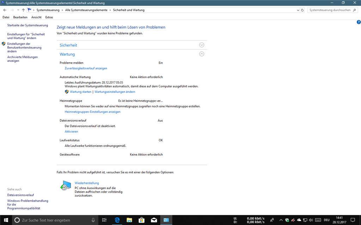Click the breadcrumb arrow after Systemsteuerung
361x225 pixels.
pyautogui.click(x=62, y=10)
